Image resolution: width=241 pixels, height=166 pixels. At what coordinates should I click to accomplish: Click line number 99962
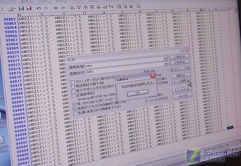(x=10, y=19)
